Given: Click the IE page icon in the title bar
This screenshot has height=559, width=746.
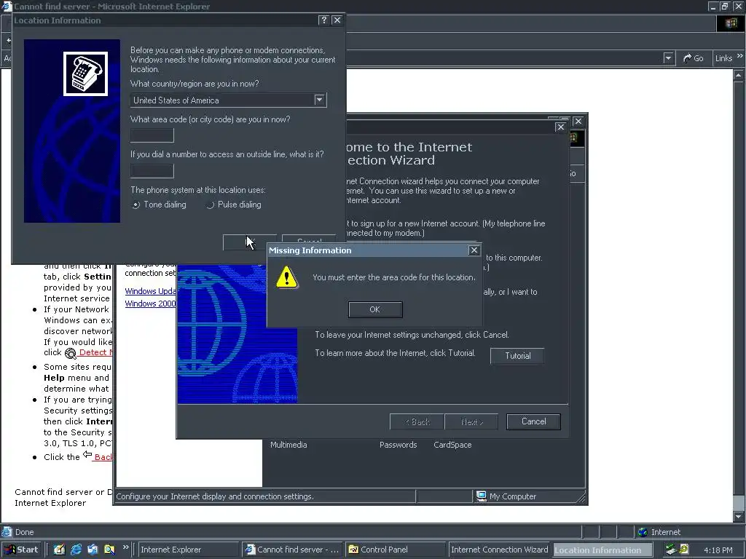Looking at the screenshot, I should pyautogui.click(x=6, y=6).
